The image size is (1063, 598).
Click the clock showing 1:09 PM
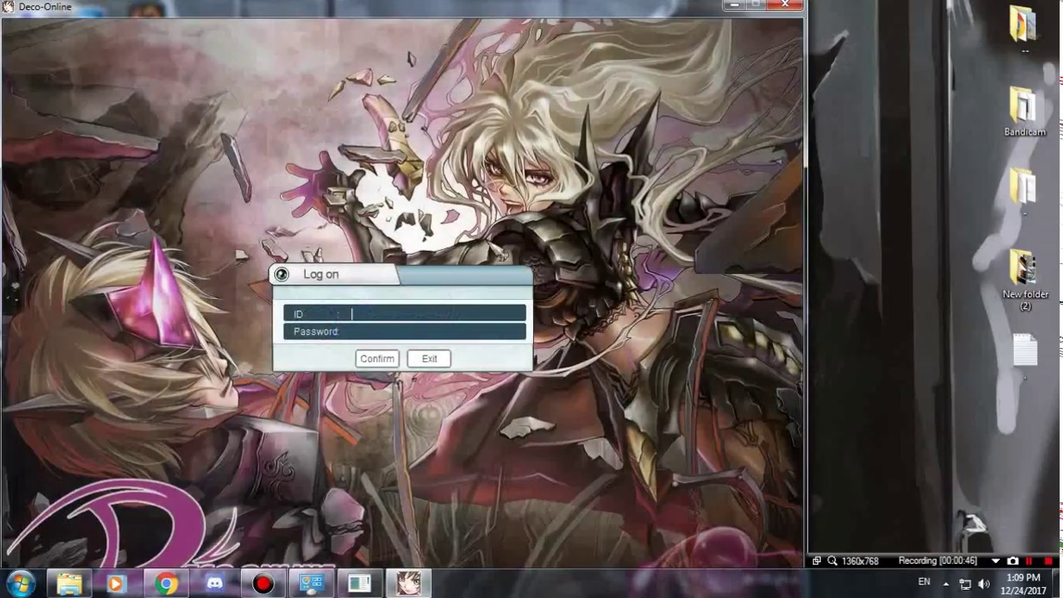tap(1023, 584)
